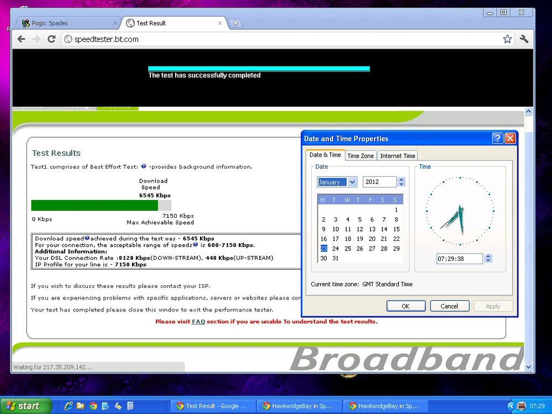The image size is (552, 414).
Task: Open the FAQ link
Action: 198,321
